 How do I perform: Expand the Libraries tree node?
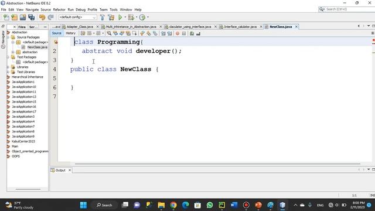8,67
